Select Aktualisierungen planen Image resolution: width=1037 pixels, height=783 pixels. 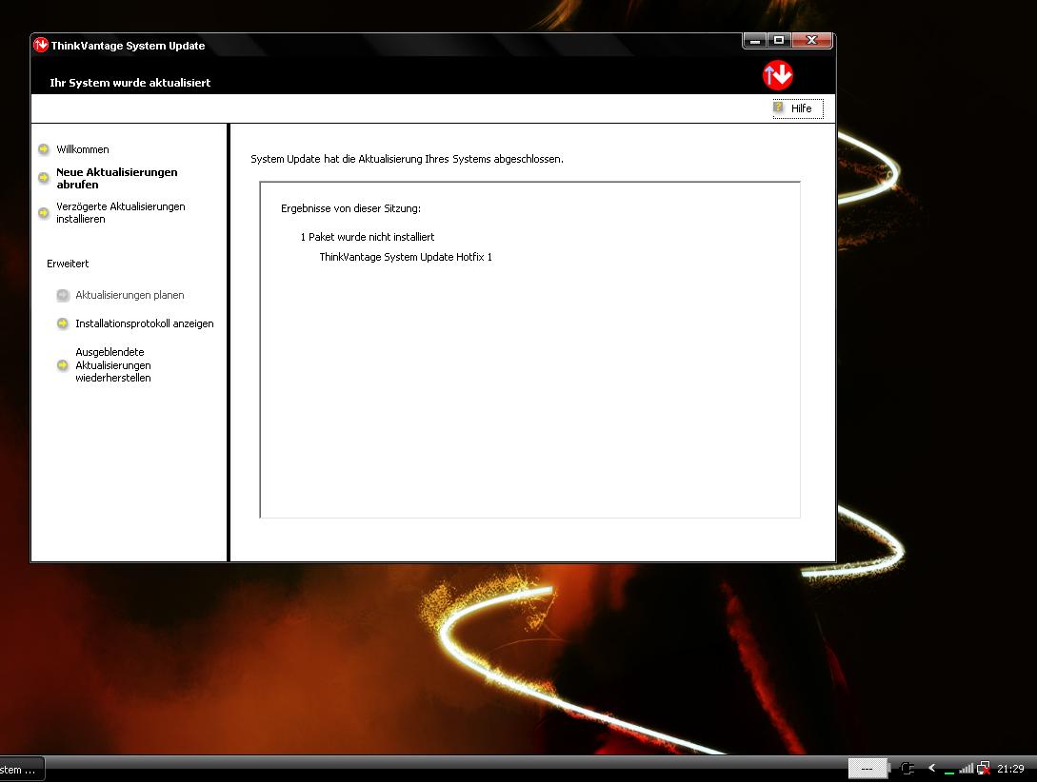[x=130, y=295]
